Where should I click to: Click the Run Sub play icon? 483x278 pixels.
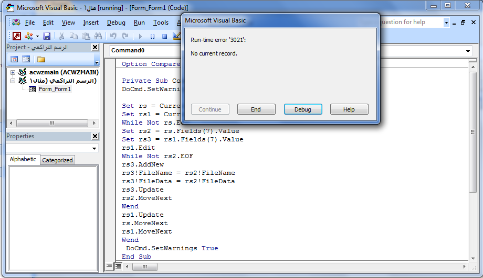tap(140, 36)
